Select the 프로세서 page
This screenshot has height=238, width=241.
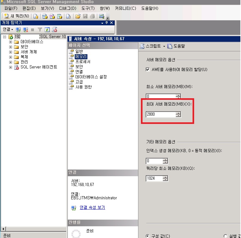tap(83, 61)
